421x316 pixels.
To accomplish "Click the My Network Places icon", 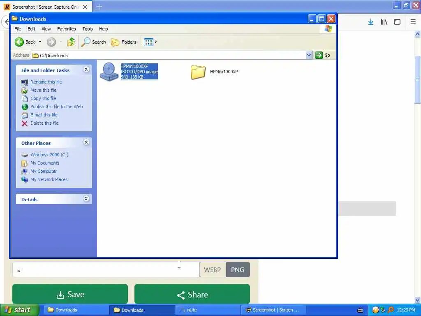I will (x=24, y=179).
